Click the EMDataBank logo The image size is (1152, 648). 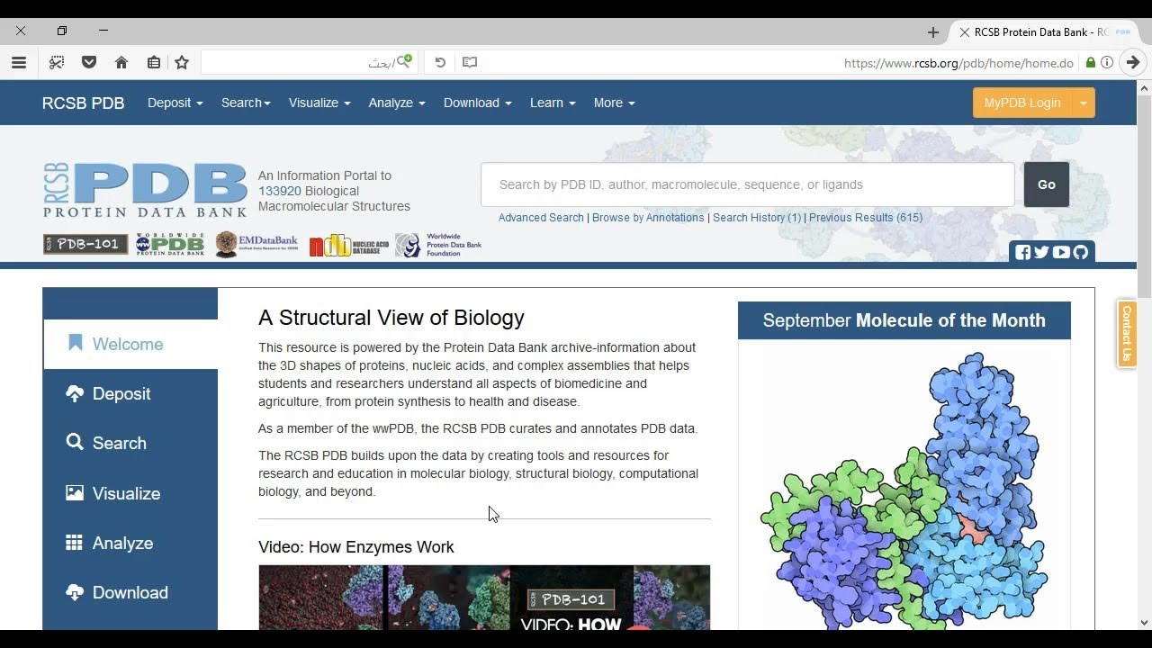[x=256, y=245]
